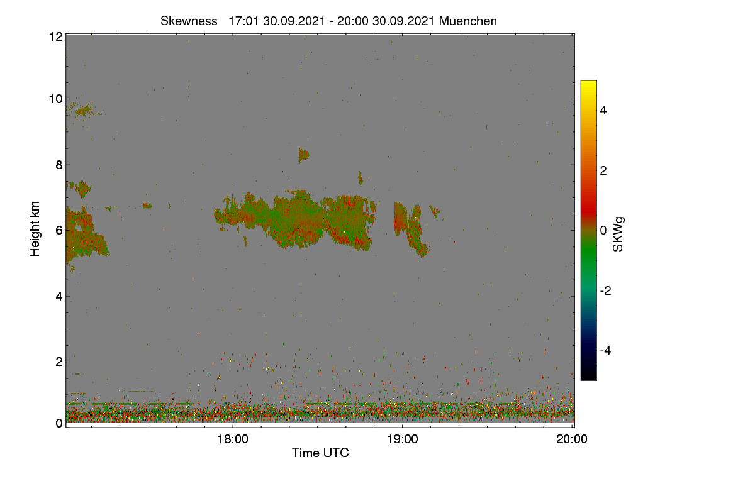Click the Time UTC axis label
755x503 pixels.
coord(320,453)
